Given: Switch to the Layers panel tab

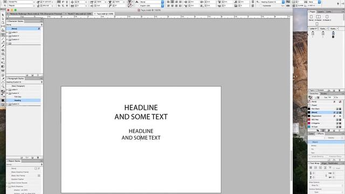Looking at the screenshot, I should coord(321,12).
